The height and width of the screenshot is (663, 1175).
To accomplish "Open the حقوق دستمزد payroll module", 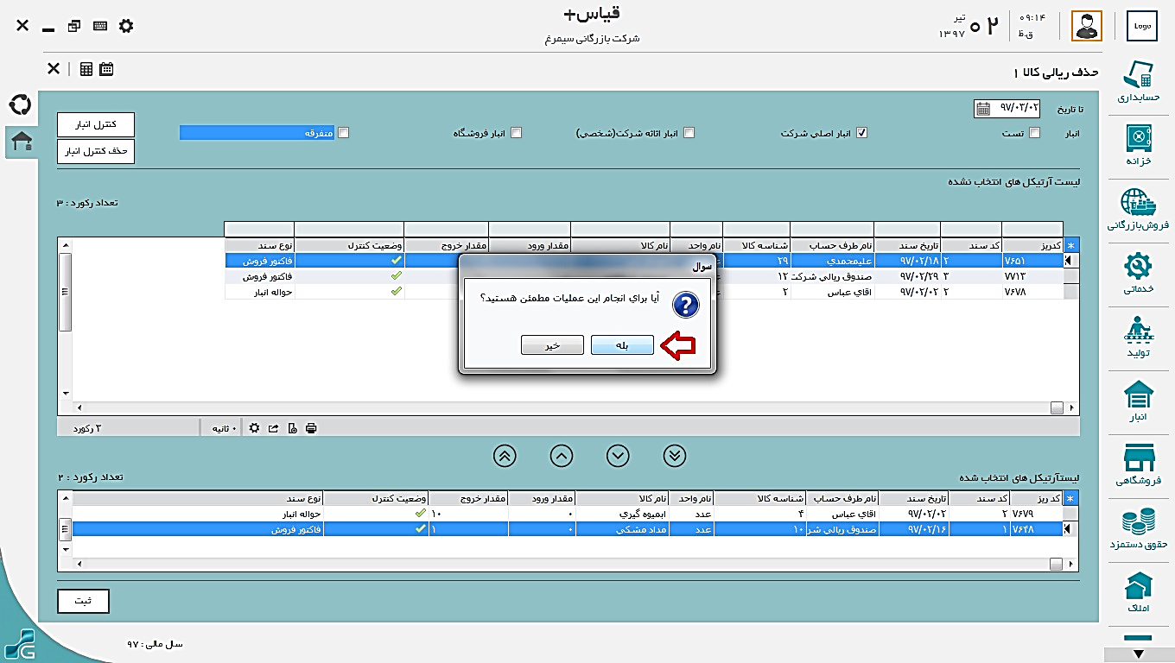I will tap(1138, 529).
